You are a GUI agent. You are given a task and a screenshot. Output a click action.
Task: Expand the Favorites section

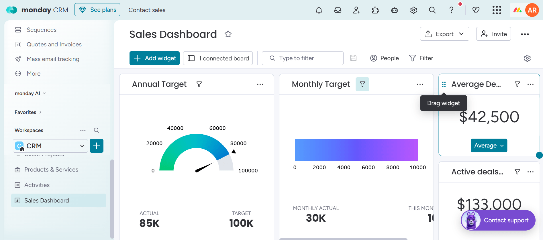28,112
